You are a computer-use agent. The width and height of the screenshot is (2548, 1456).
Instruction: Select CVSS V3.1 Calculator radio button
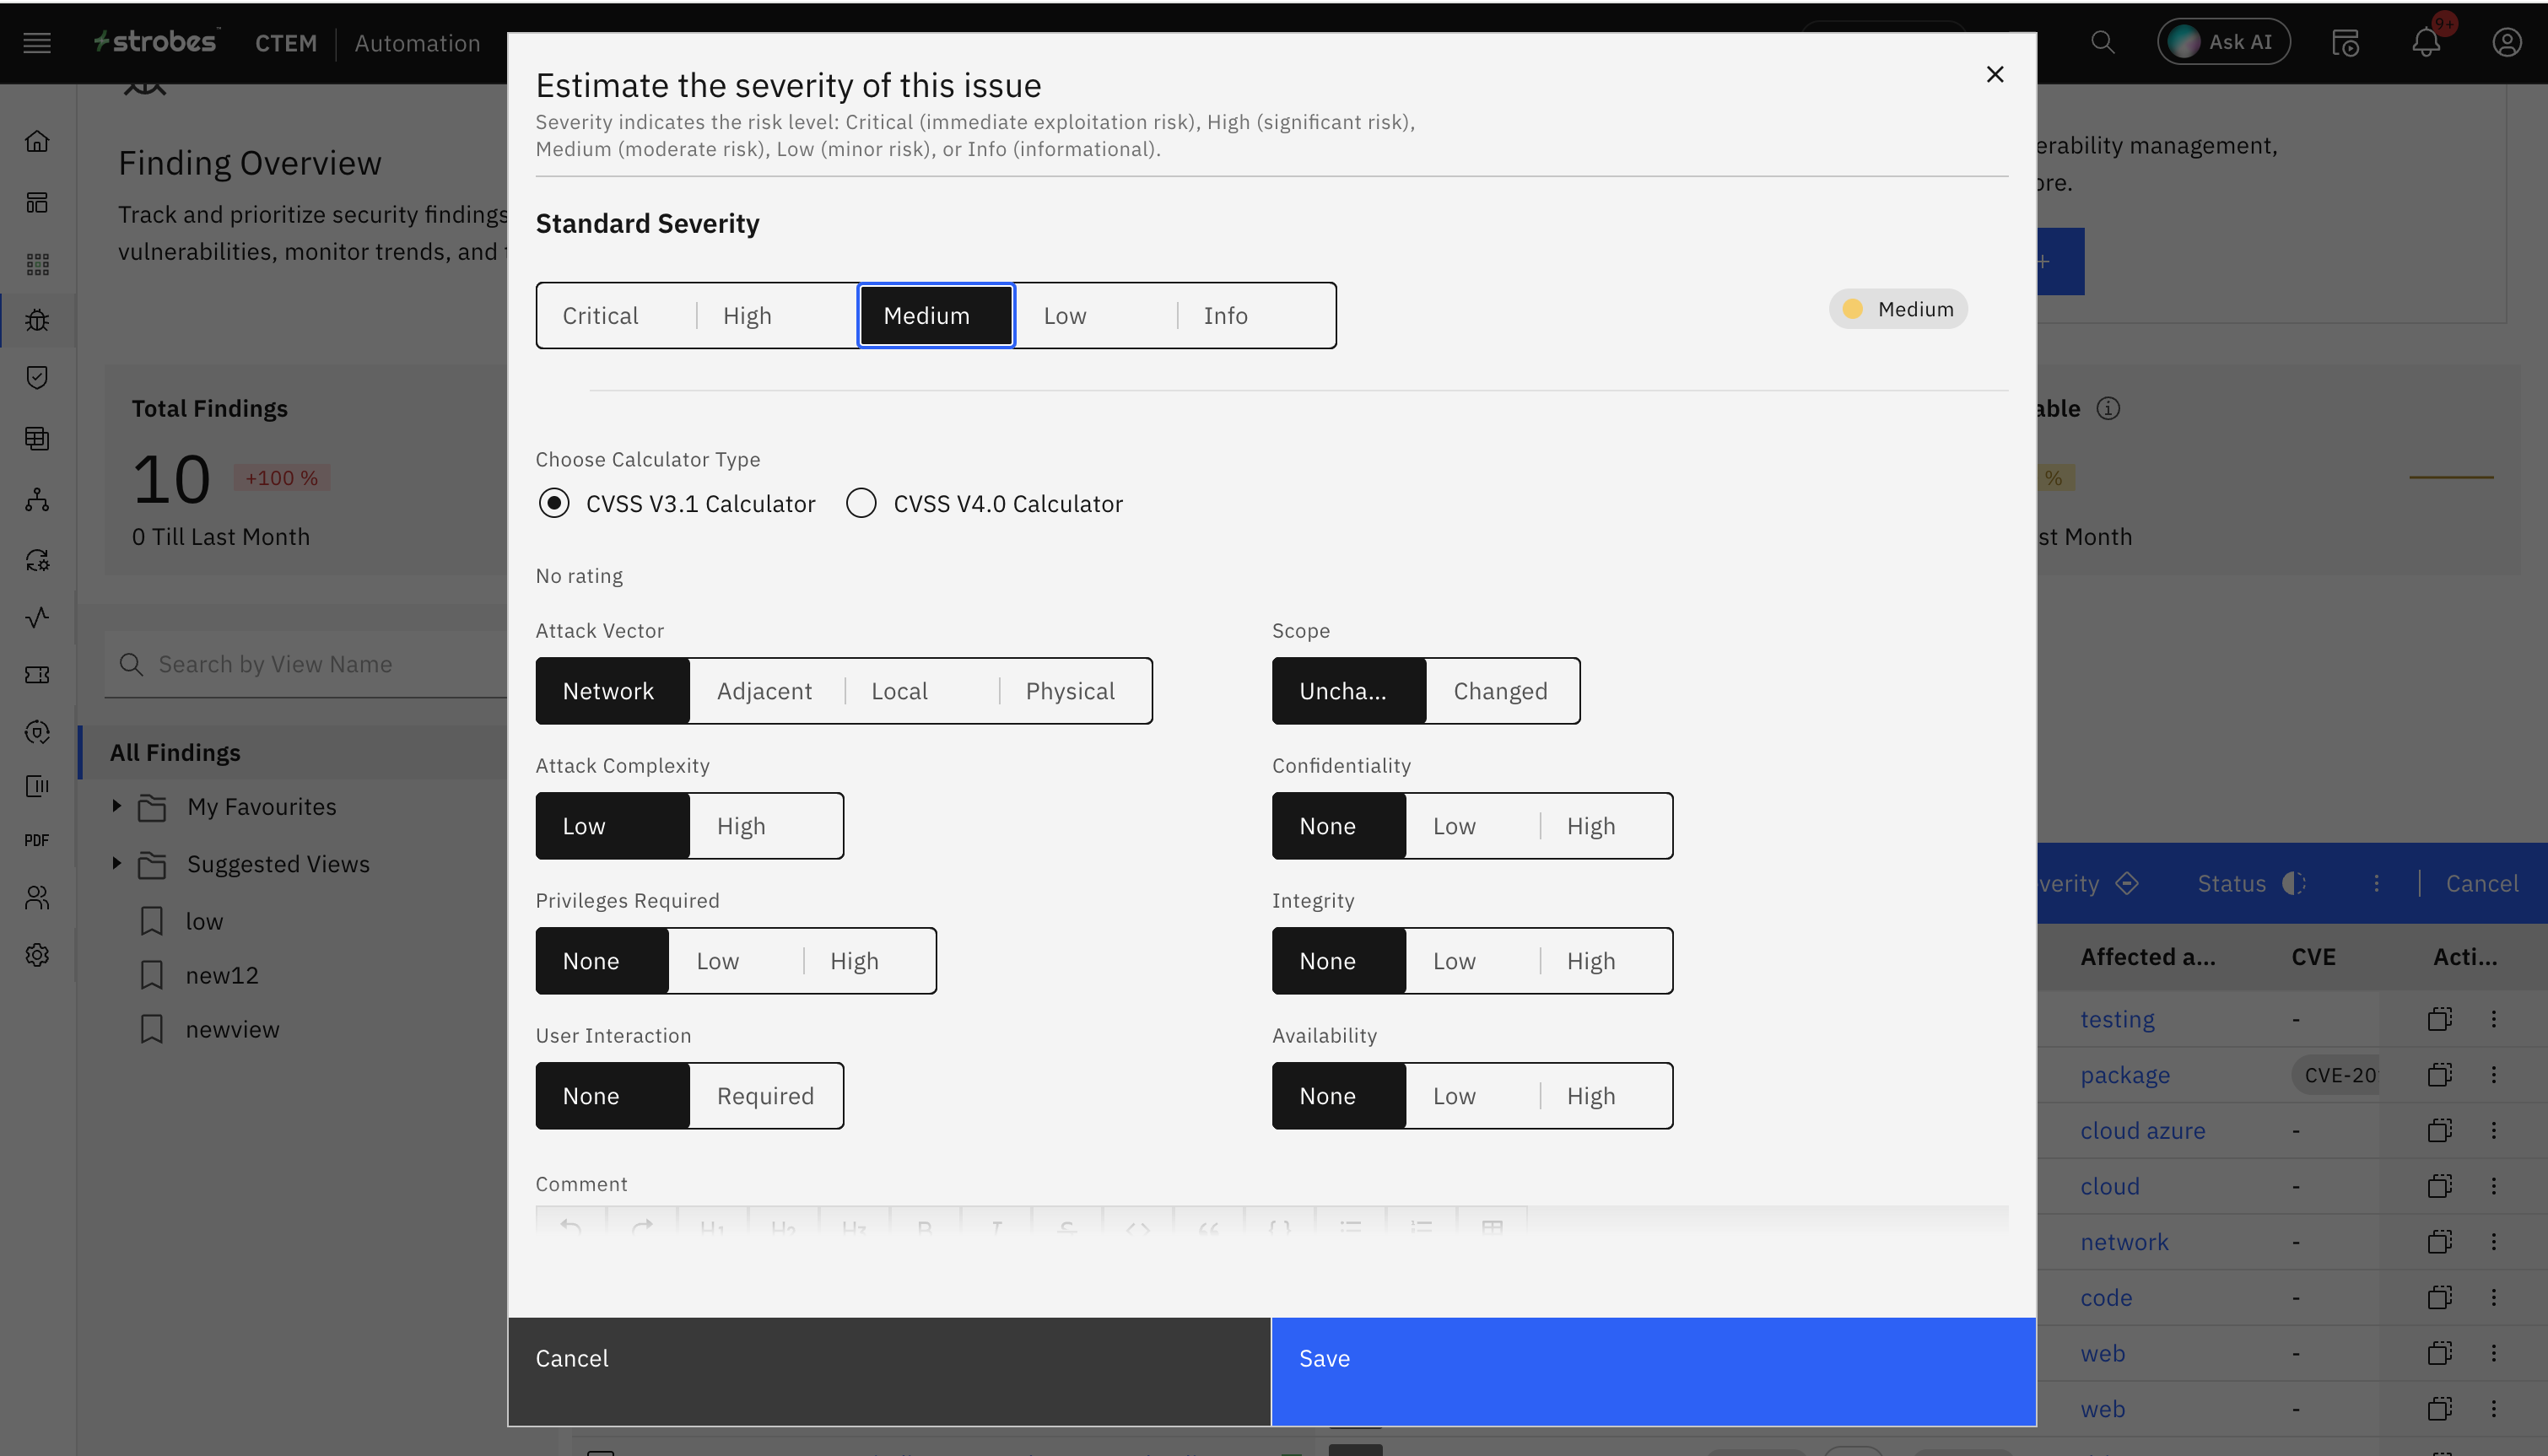tap(554, 503)
